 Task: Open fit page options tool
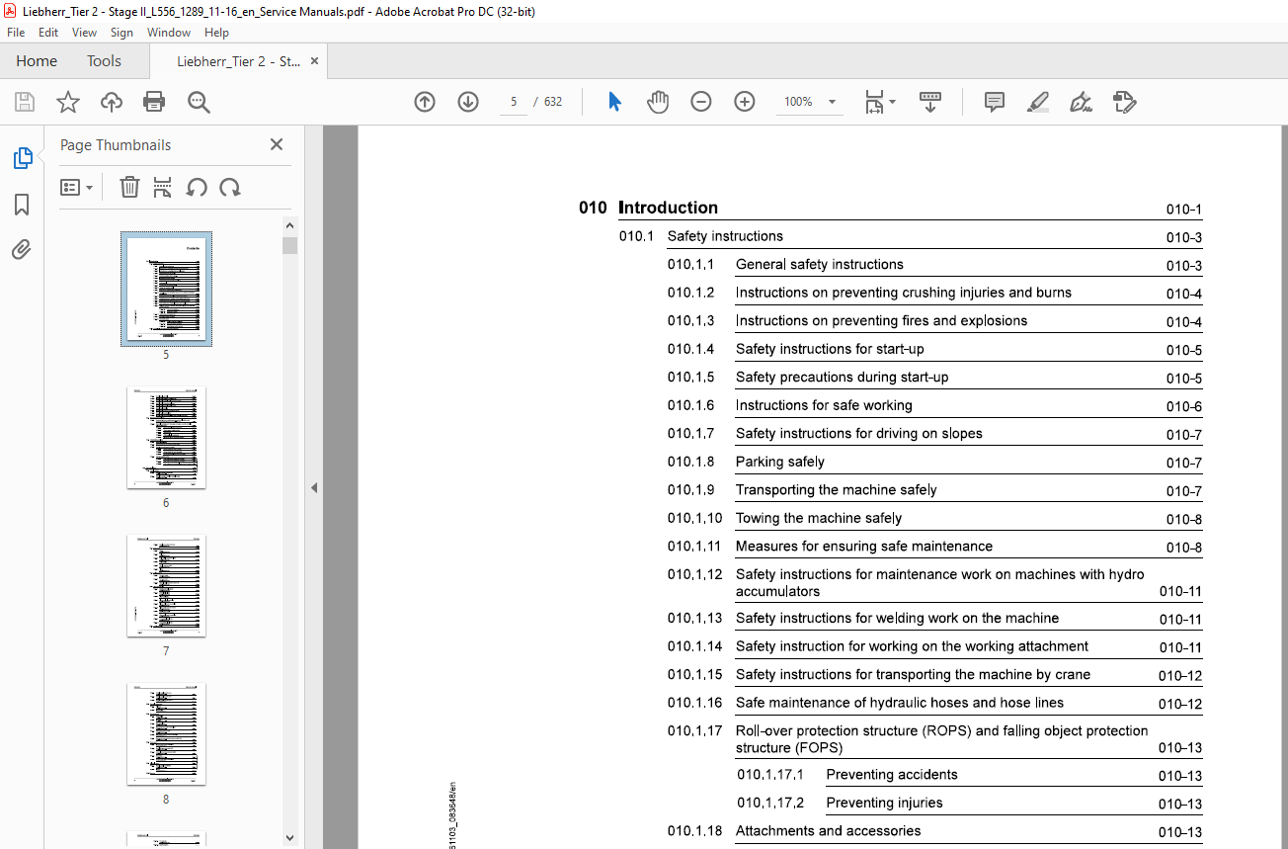879,102
